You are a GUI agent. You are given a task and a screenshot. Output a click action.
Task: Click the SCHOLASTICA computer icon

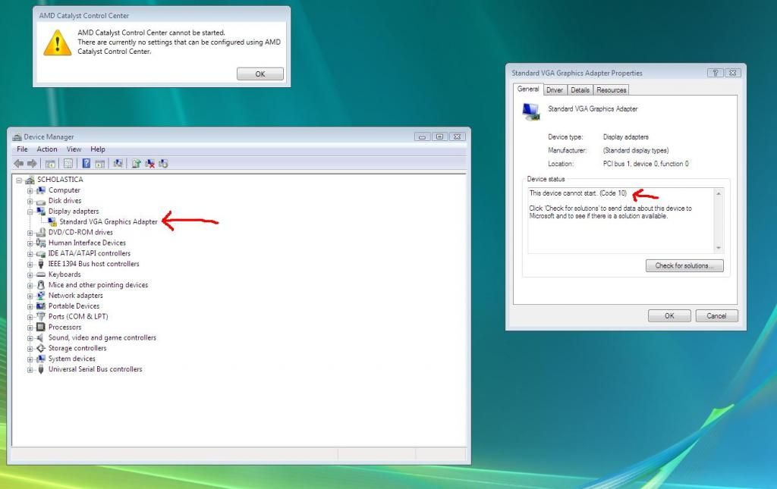click(x=30, y=180)
